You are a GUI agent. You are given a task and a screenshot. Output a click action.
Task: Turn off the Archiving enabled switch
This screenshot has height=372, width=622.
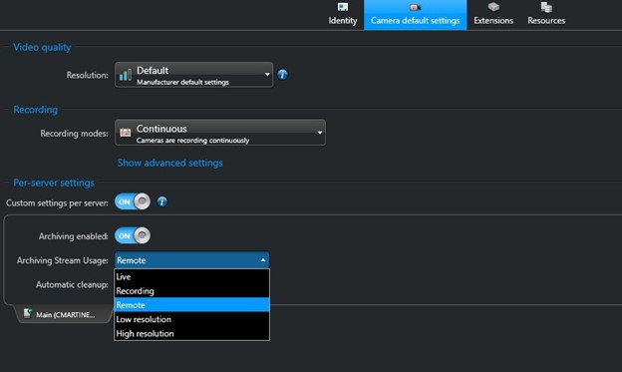133,235
